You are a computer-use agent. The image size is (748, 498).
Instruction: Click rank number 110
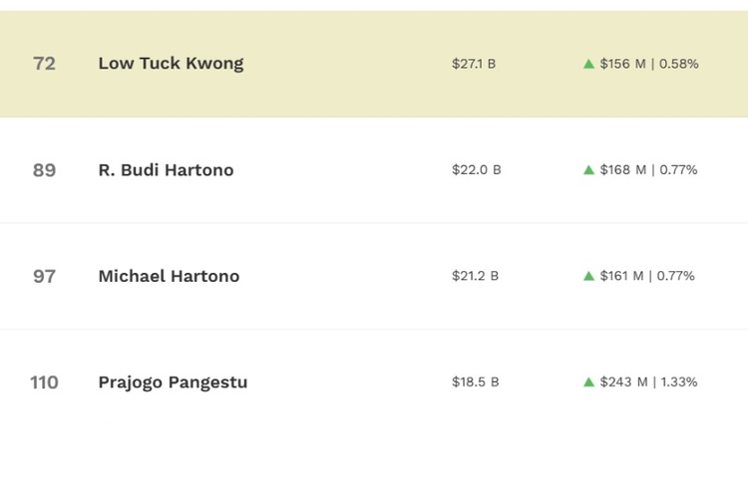pyautogui.click(x=44, y=382)
